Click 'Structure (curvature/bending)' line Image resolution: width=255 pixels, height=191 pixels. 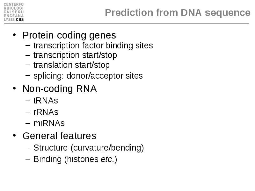[89, 148]
